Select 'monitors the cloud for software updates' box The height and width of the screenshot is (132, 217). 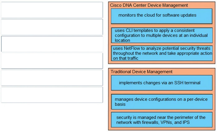(162, 16)
